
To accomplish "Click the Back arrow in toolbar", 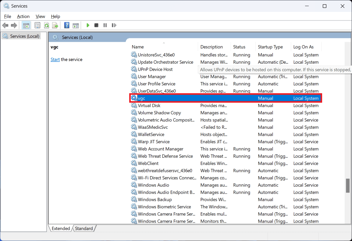I will [5, 25].
